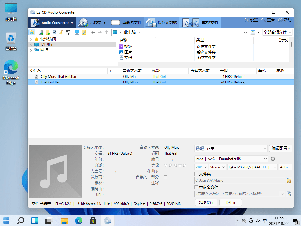Image resolution: width=301 pixels, height=226 pixels.
Task: Click the 重命名文件 toolbar button
Action: (x=126, y=23)
